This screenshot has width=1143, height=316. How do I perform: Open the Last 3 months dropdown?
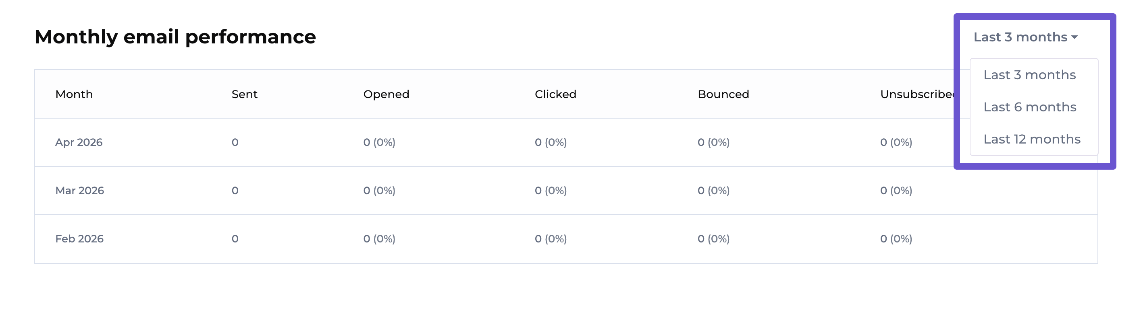pos(1025,37)
